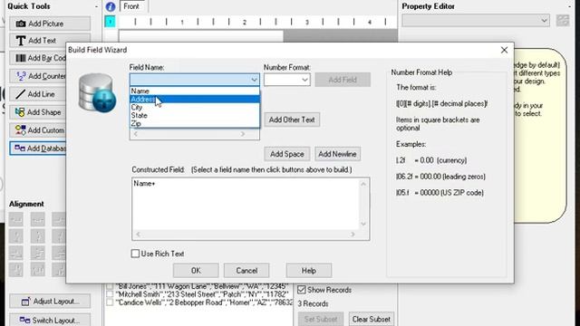This screenshot has width=580, height=326.
Task: Click the Property Editor grid icon
Action: coord(563,20)
